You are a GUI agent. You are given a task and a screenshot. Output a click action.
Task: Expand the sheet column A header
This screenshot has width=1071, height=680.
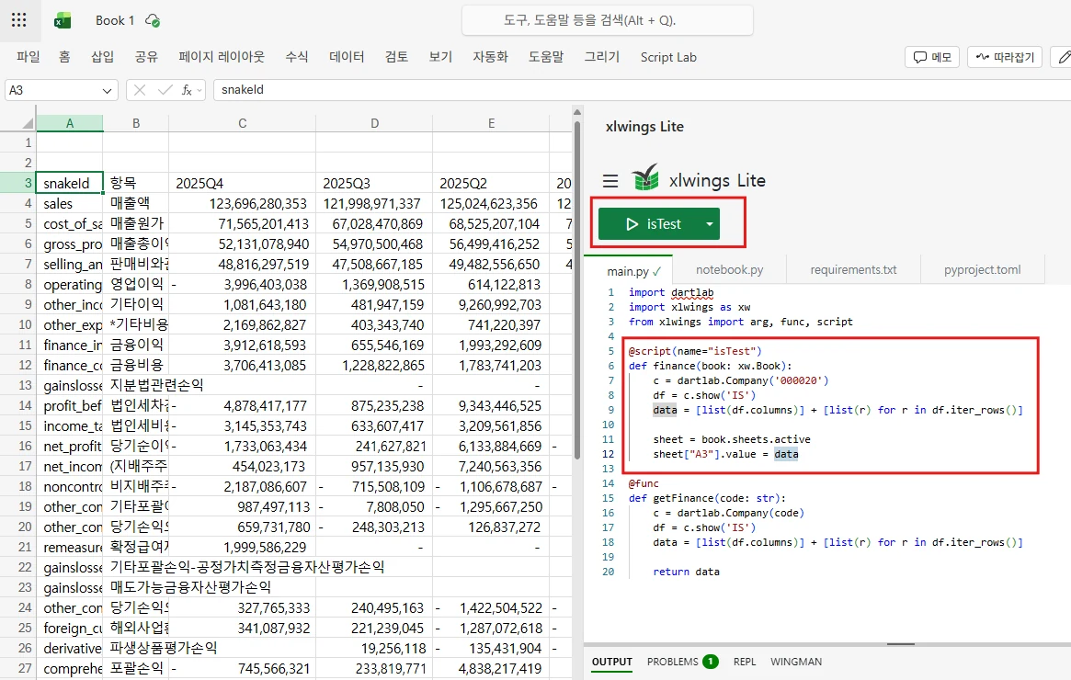coord(70,121)
